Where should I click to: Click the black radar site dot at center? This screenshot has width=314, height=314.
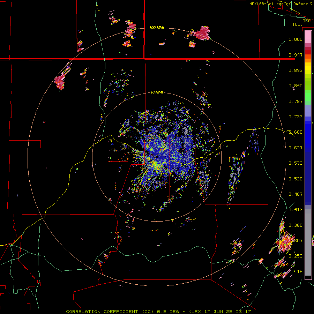click(157, 157)
